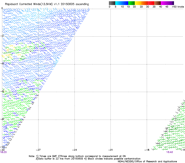Image resolution: width=185 pixels, height=163 pixels.
Task: Click the magenta 40-45 knots color segment
Action: click(x=164, y=3)
